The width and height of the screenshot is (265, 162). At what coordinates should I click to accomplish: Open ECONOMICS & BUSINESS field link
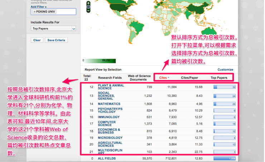click(x=109, y=131)
